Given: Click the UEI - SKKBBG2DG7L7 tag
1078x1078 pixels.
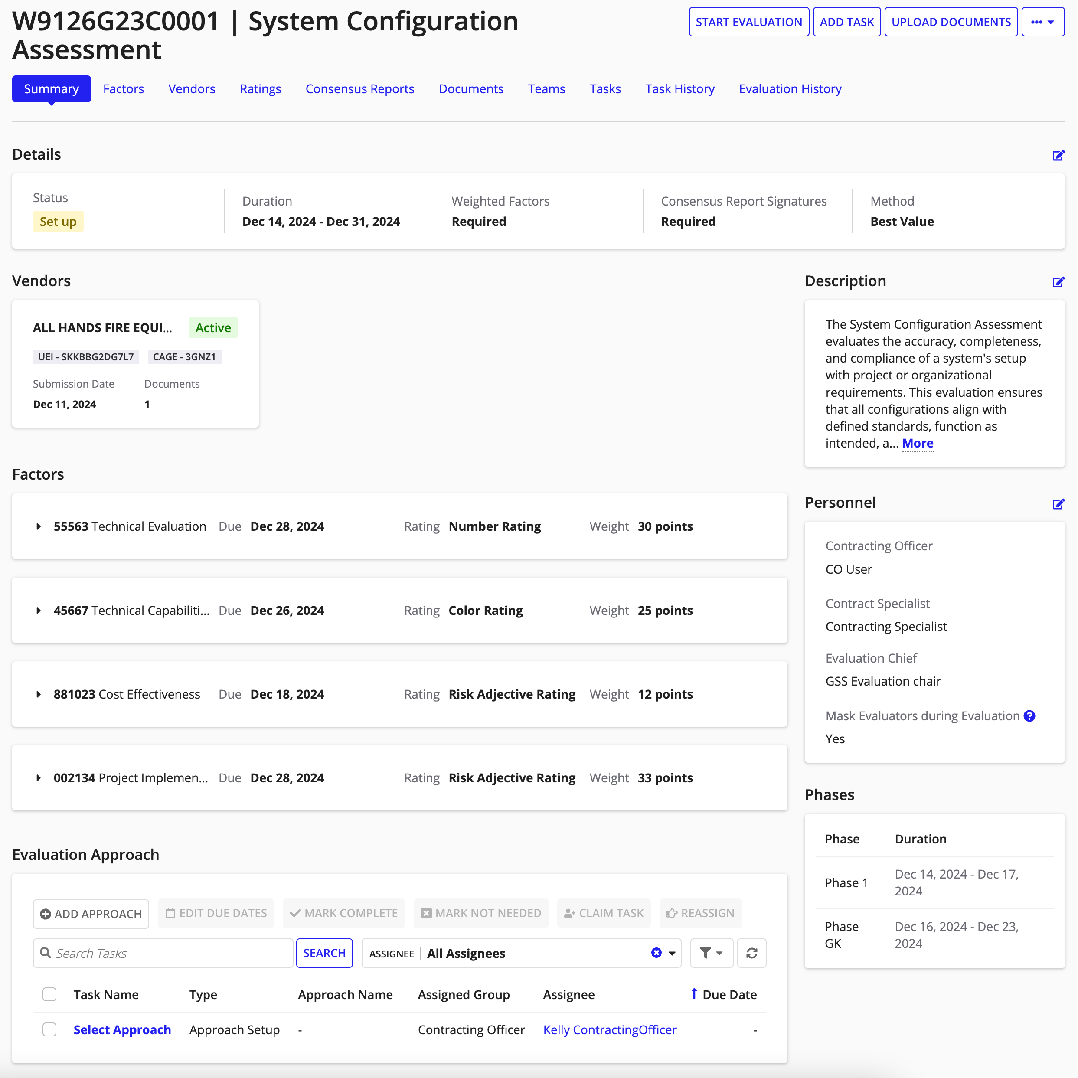Looking at the screenshot, I should pyautogui.click(x=86, y=356).
